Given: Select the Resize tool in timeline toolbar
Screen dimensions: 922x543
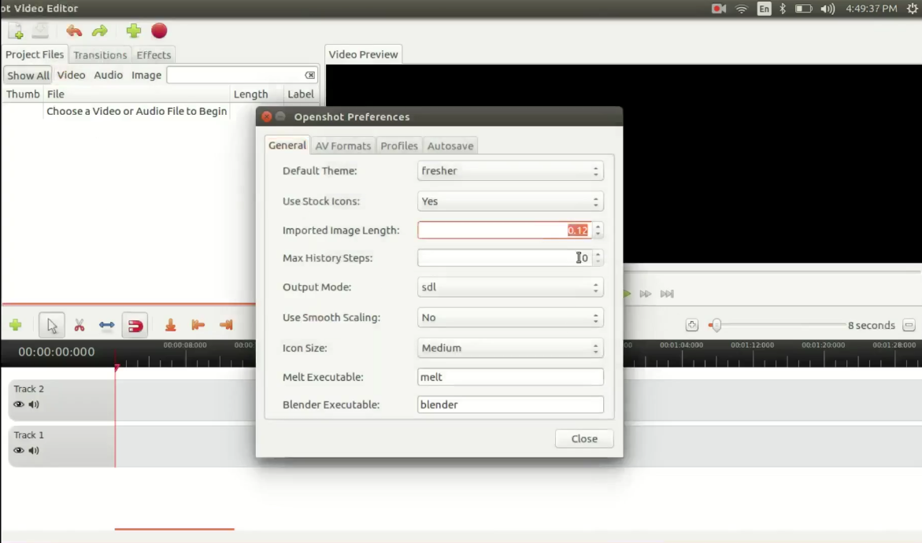Looking at the screenshot, I should [x=106, y=325].
